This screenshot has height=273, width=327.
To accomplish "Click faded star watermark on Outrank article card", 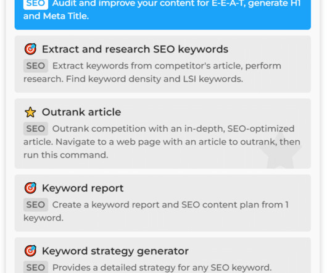I will click(280, 150).
